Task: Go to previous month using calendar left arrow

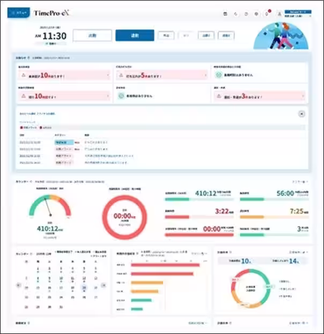Action: 18,285
